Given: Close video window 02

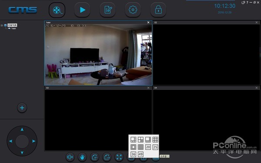Looking at the screenshot, I should [257, 22].
